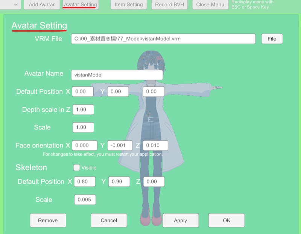Select the VRM File path field

coord(164,39)
